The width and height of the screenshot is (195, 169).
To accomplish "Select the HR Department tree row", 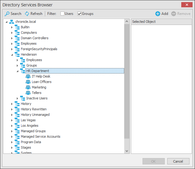I will point(75,71).
